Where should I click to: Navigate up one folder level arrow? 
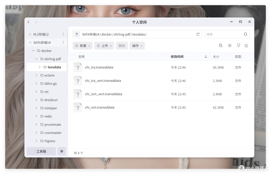pyautogui.click(x=77, y=34)
